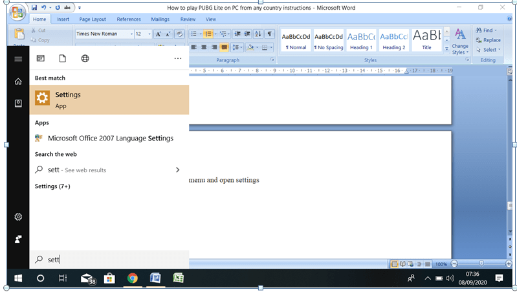Toggle Center alignment

(x=204, y=47)
